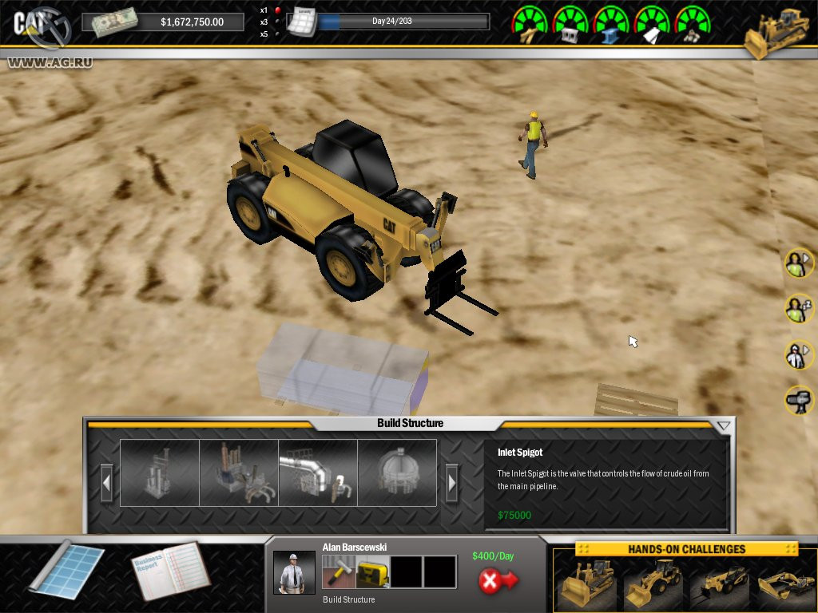818x613 pixels.
Task: Click the Build Structure panel title
Action: [x=410, y=423]
